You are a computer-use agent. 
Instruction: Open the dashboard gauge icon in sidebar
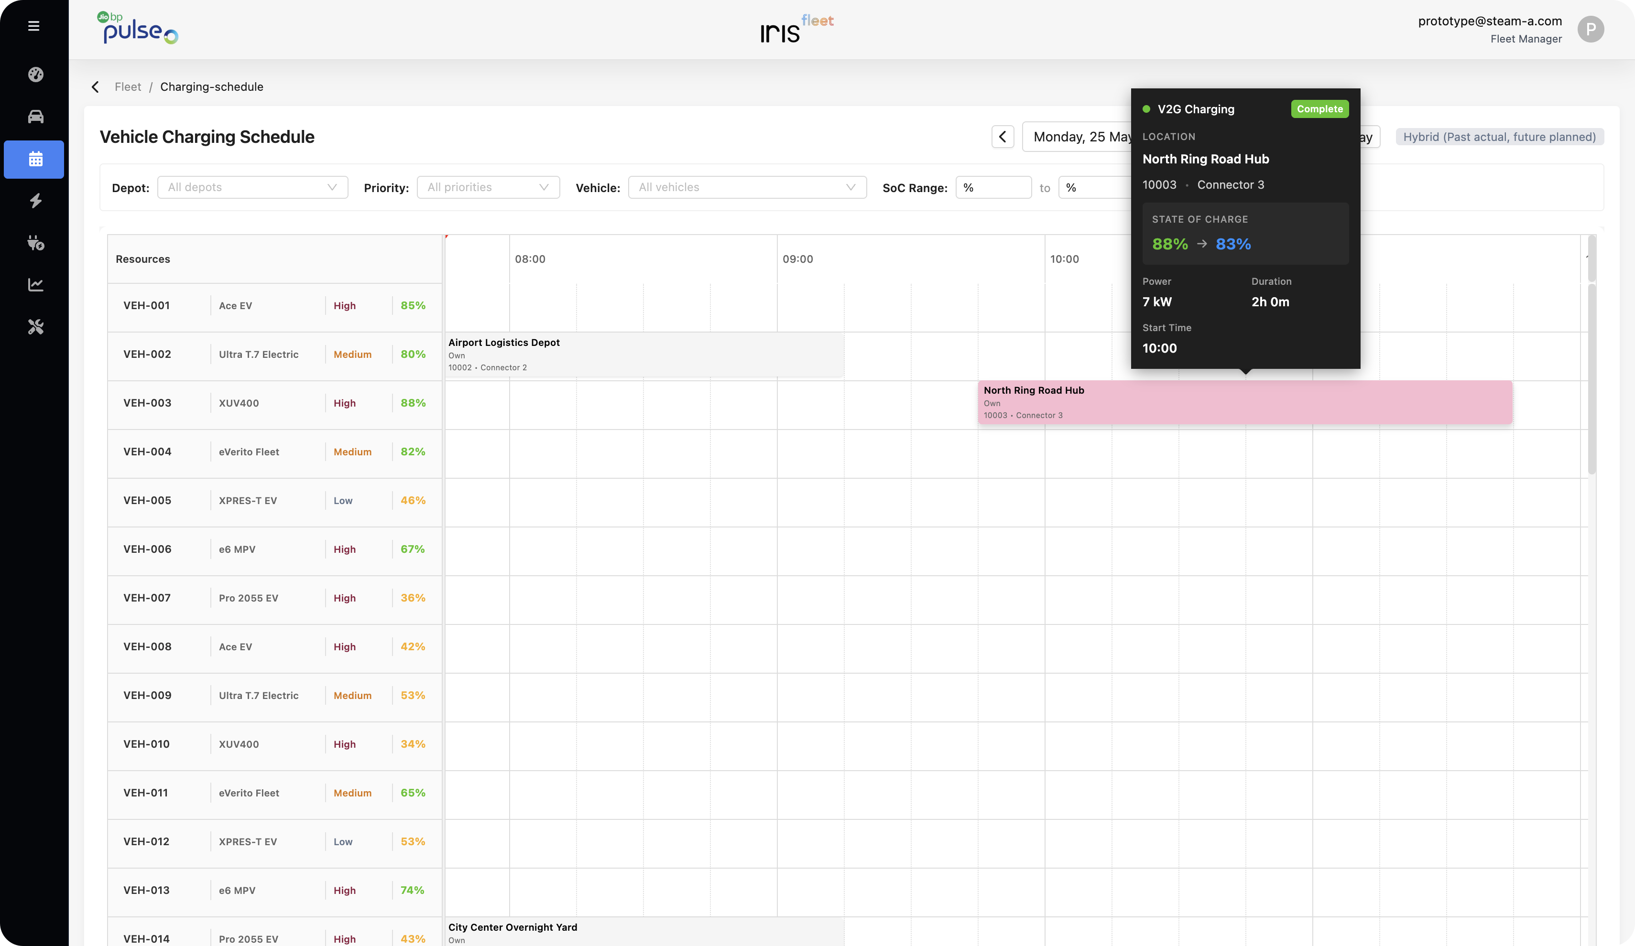point(36,75)
